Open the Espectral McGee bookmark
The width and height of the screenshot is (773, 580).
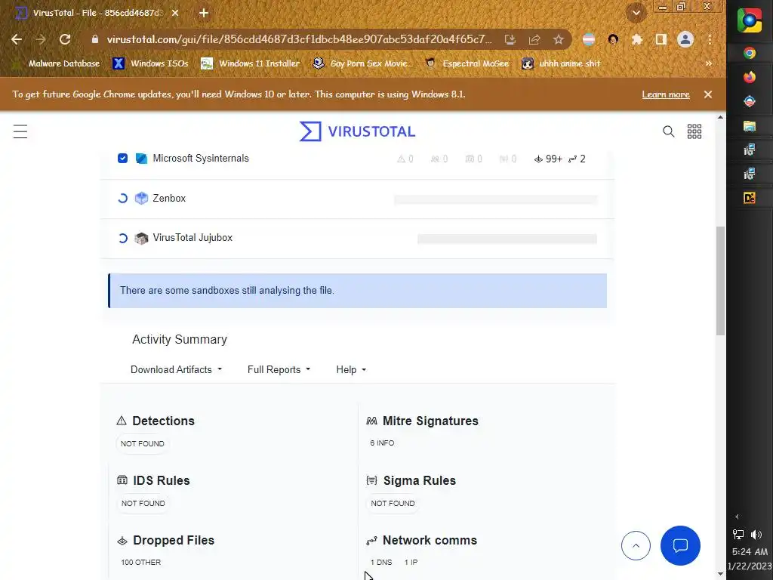click(467, 63)
